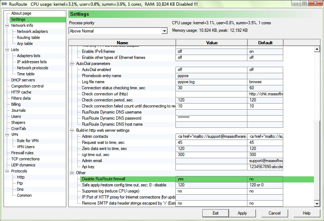Viewport: 324px width, 221px height.
Task: Open CronTab page
Action: [19, 129]
